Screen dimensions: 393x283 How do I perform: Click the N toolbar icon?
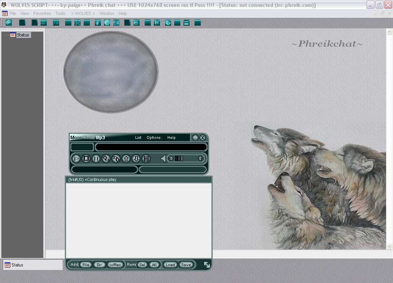pyautogui.click(x=157, y=23)
